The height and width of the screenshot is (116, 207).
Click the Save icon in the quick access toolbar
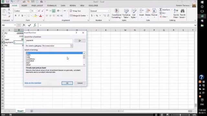[7, 2]
